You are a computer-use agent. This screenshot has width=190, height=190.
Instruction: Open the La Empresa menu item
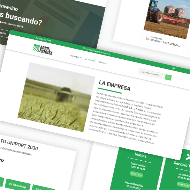90,60
